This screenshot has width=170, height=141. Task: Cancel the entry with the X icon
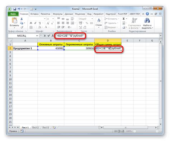[45, 36]
